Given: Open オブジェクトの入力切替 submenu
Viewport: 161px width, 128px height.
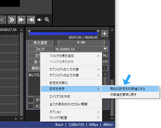Looking at the screenshot, I should tap(71, 69).
